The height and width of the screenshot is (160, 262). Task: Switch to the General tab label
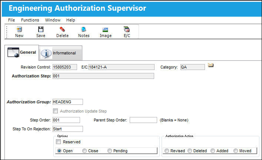[x=28, y=52]
